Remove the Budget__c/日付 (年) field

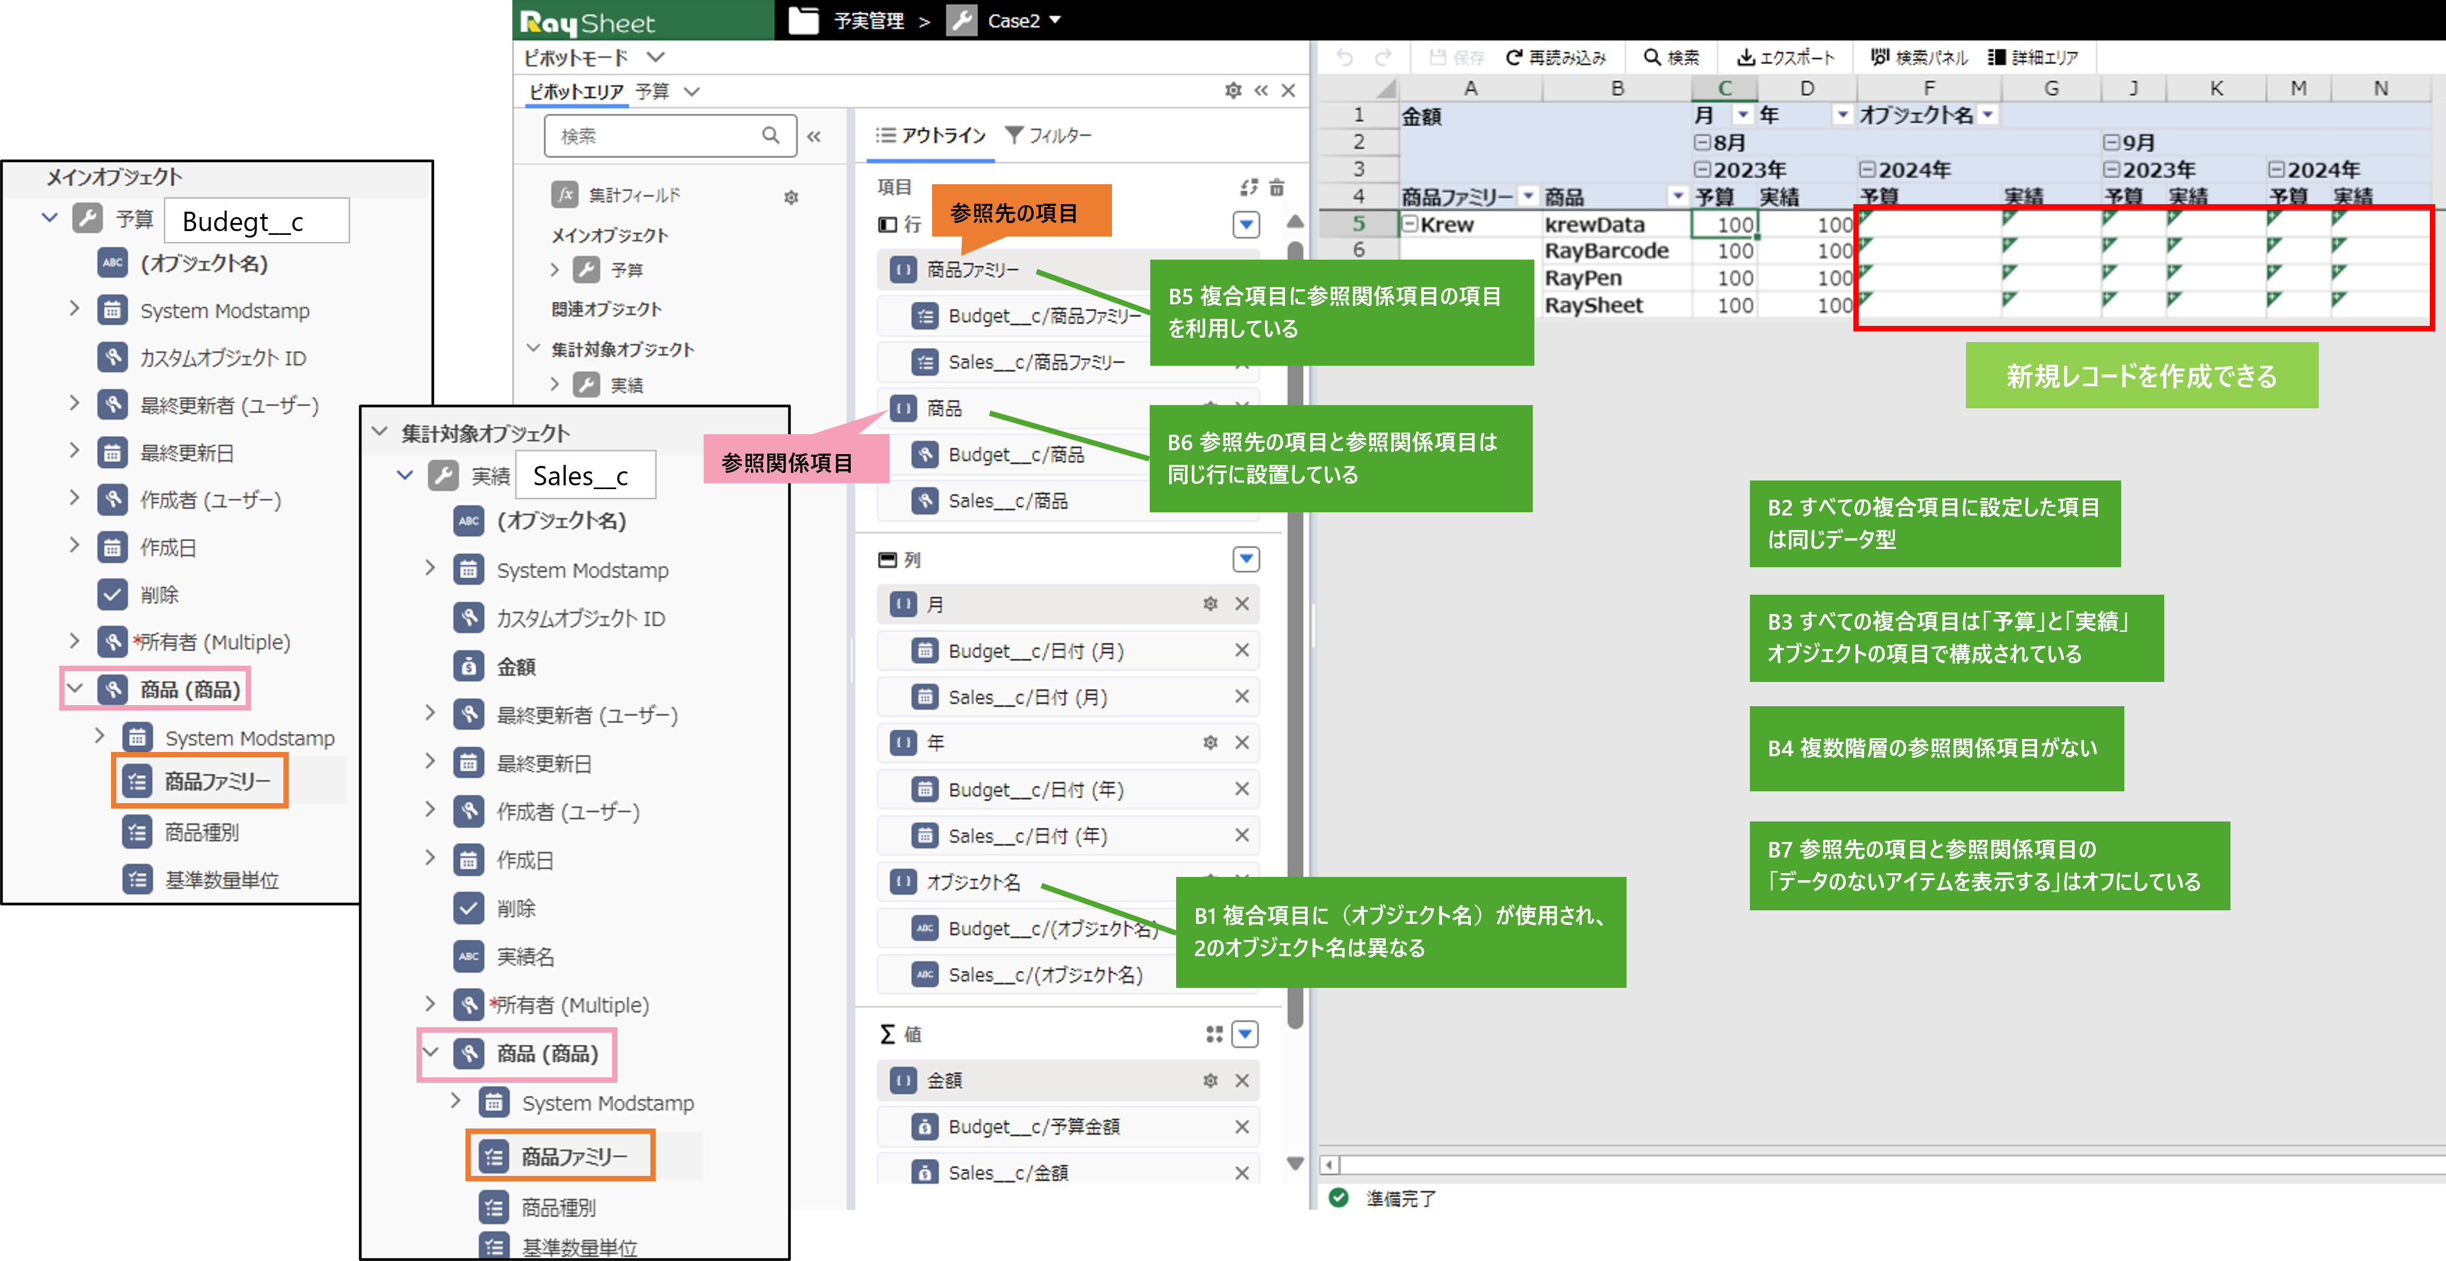(1241, 789)
